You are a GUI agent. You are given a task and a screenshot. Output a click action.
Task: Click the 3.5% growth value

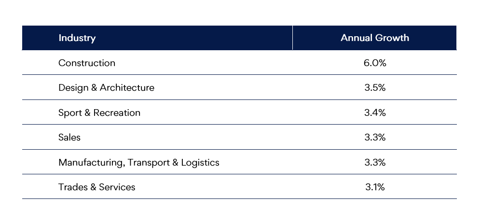point(375,88)
